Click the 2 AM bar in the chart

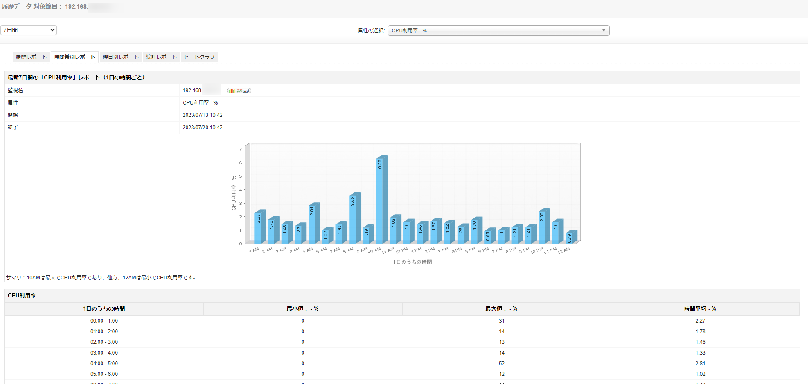pos(273,230)
